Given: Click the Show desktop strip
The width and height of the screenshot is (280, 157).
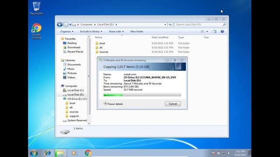Looking at the screenshot, I should 249,153.
